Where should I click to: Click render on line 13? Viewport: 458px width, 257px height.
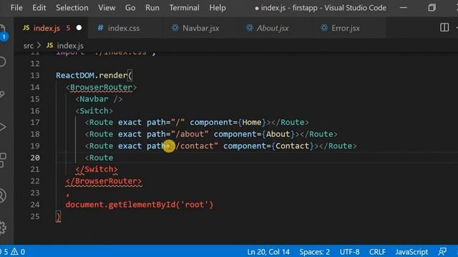pos(113,76)
